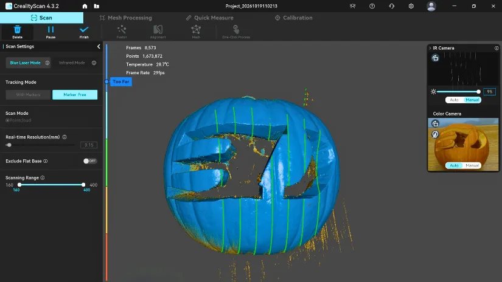The image size is (502, 282).
Task: Choose Marker-Free tracking mode
Action: [x=75, y=95]
